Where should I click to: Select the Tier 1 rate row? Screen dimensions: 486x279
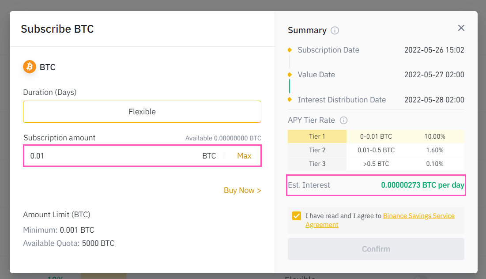click(376, 136)
